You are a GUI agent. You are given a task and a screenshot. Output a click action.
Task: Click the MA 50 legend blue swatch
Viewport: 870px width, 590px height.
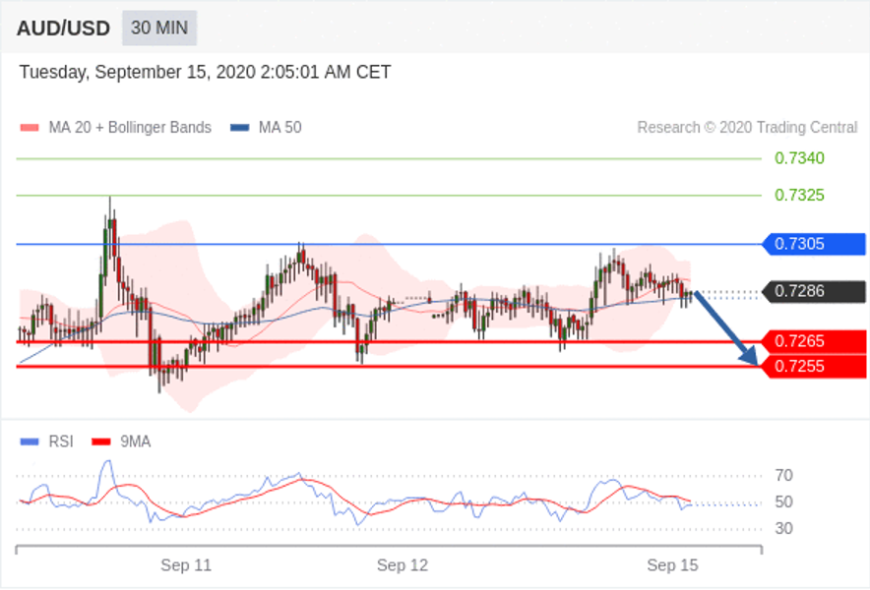240,128
